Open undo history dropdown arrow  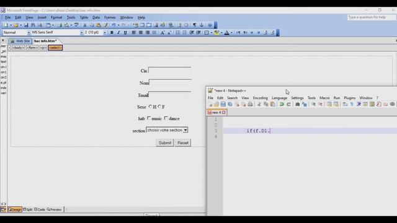pyautogui.click(x=118, y=25)
